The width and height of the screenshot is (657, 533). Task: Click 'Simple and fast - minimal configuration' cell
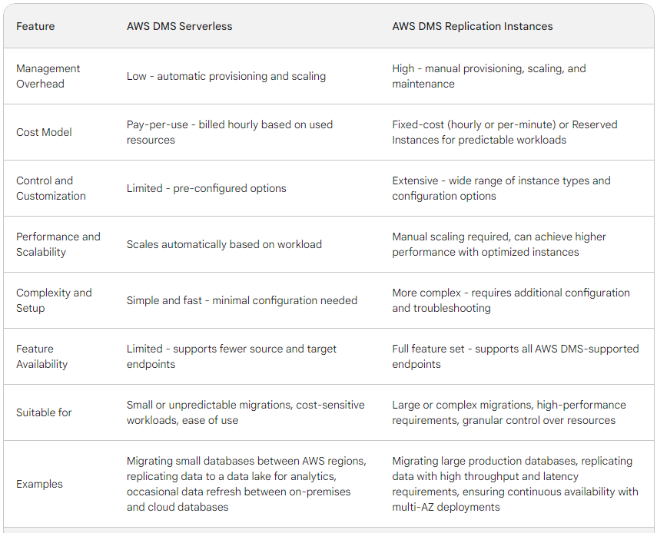(242, 300)
